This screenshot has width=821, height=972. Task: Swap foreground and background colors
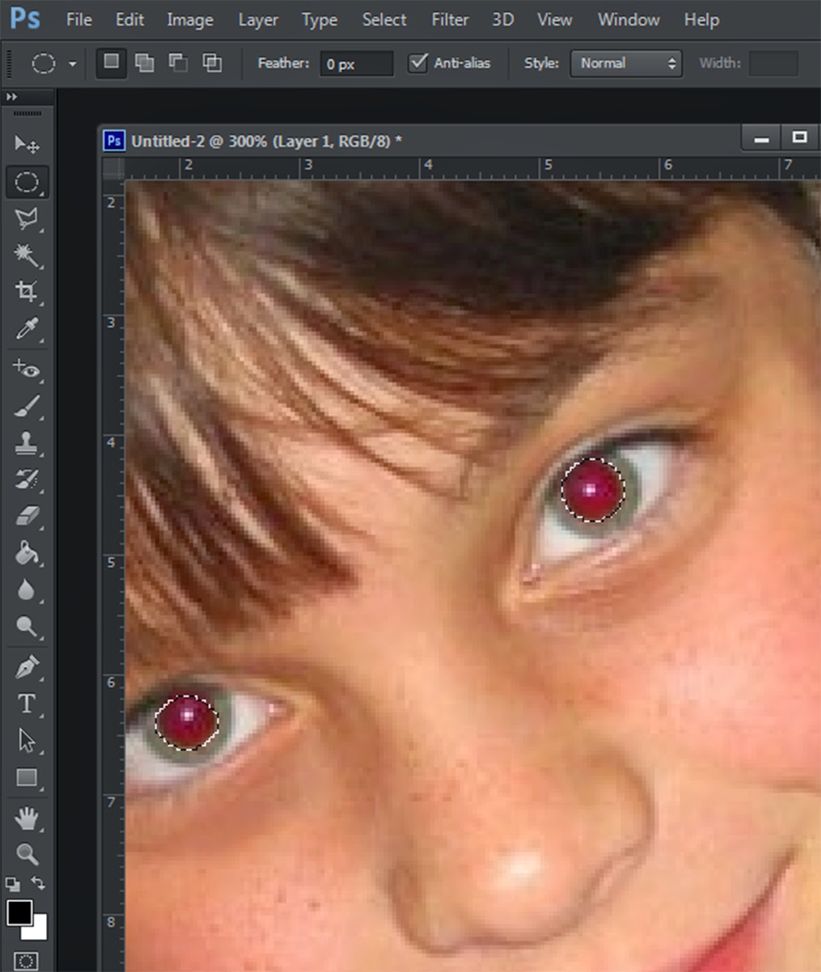pos(38,884)
